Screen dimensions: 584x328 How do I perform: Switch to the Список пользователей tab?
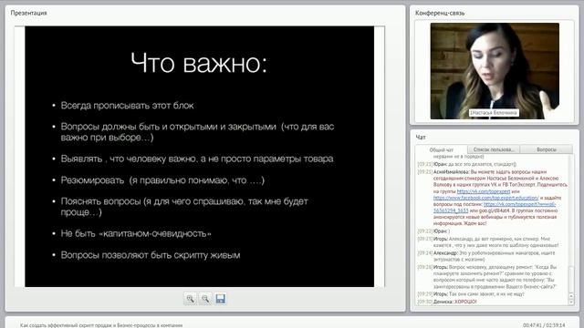click(x=493, y=149)
